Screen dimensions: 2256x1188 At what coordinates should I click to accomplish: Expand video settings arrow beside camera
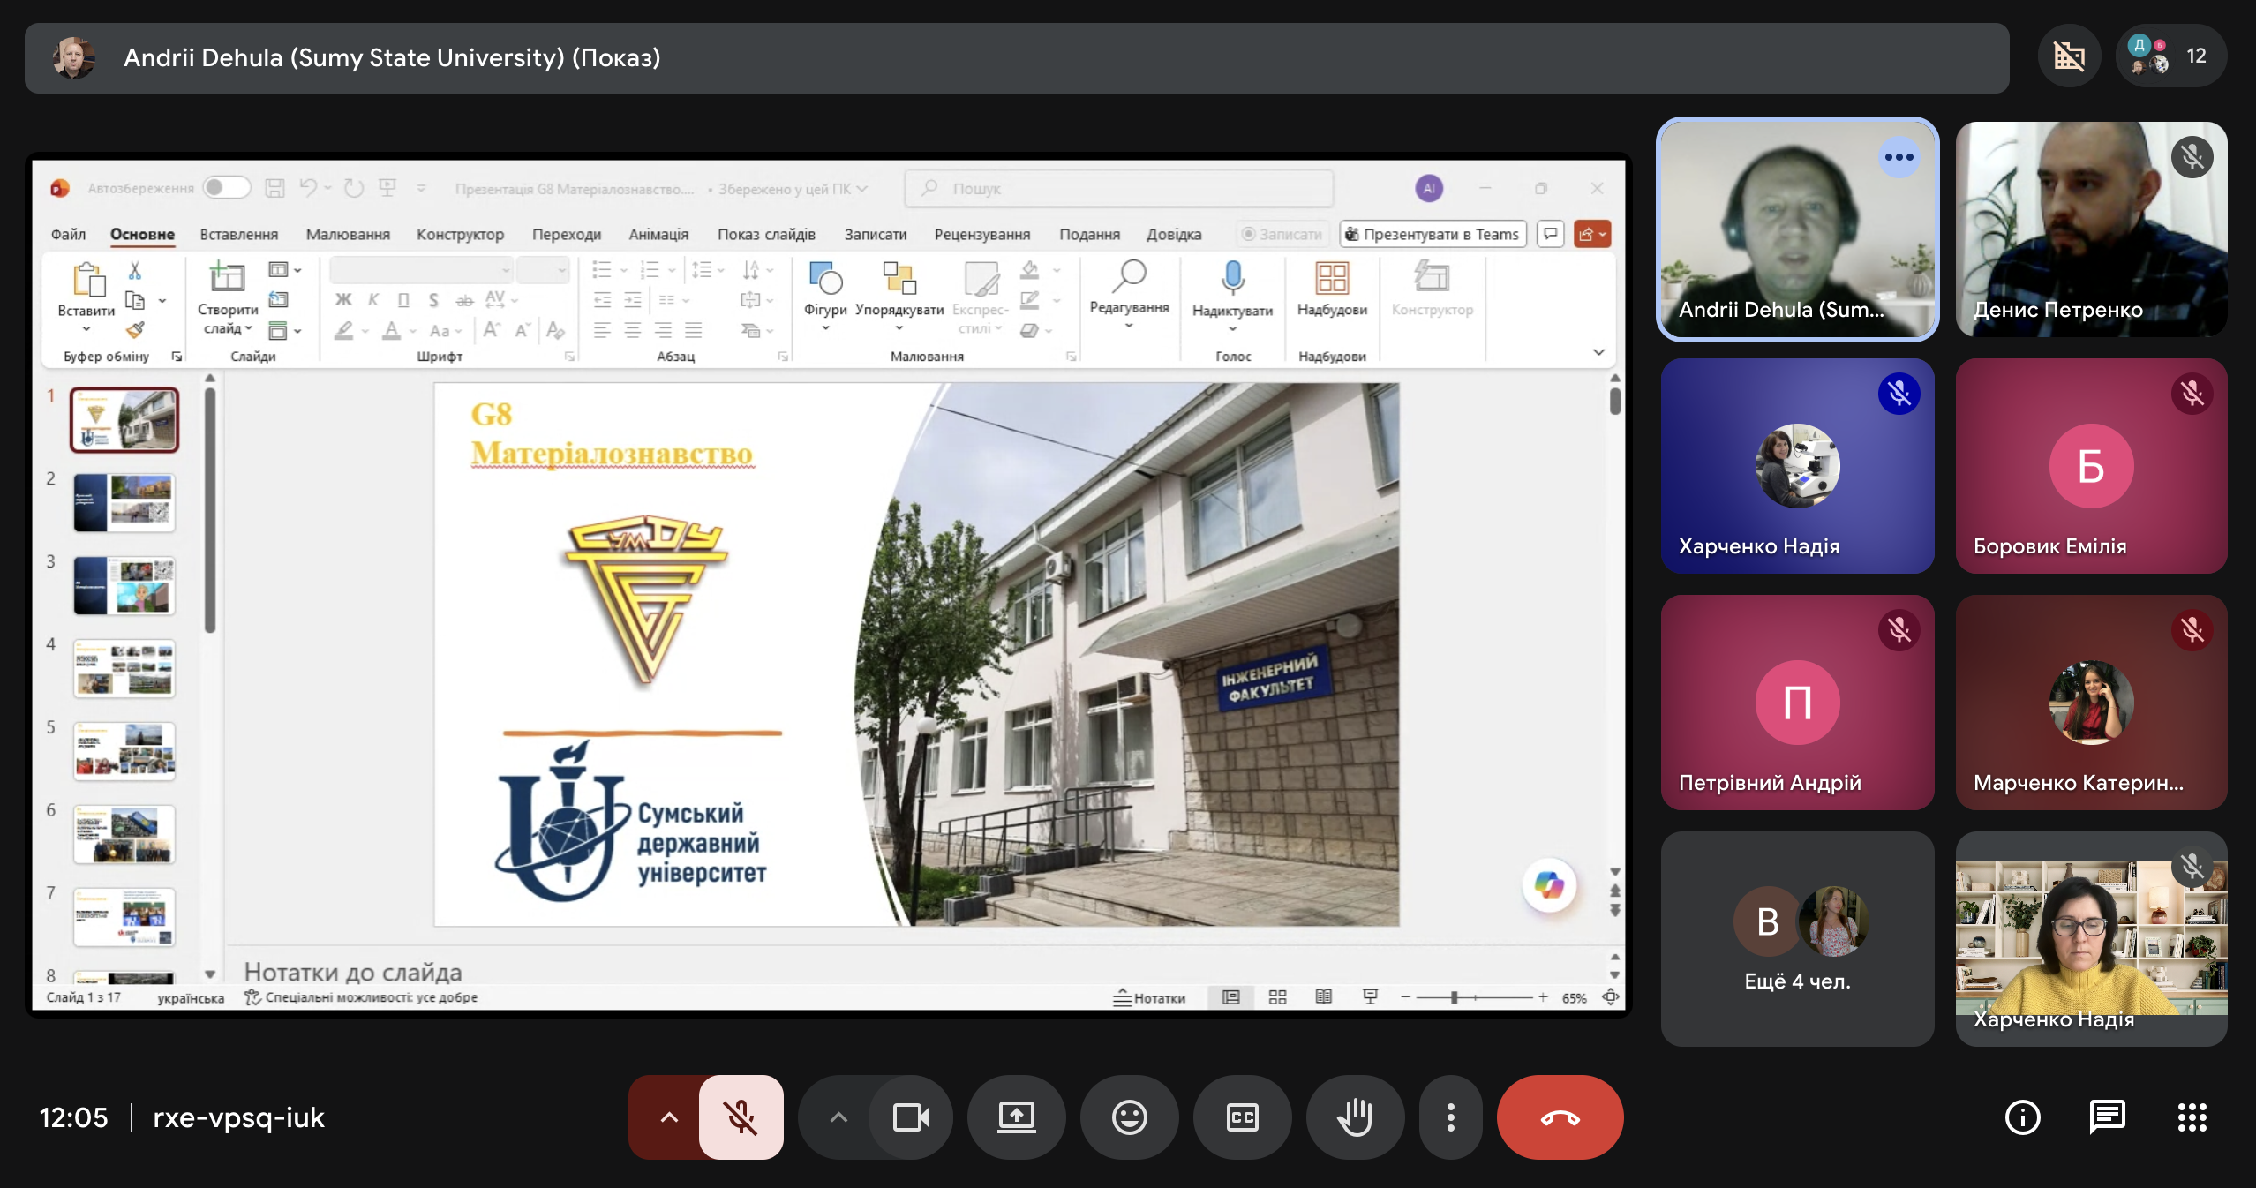click(838, 1117)
